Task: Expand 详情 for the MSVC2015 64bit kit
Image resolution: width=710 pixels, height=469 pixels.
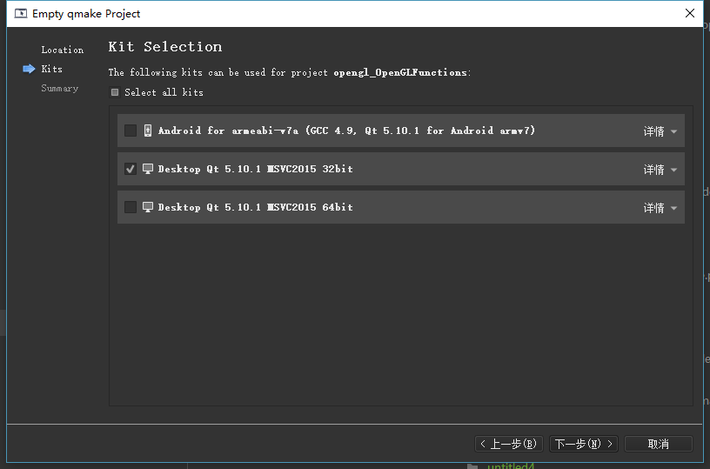Action: pyautogui.click(x=660, y=208)
